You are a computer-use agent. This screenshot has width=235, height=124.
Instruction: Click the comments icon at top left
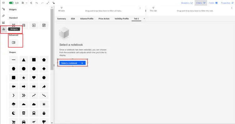coord(3,3)
